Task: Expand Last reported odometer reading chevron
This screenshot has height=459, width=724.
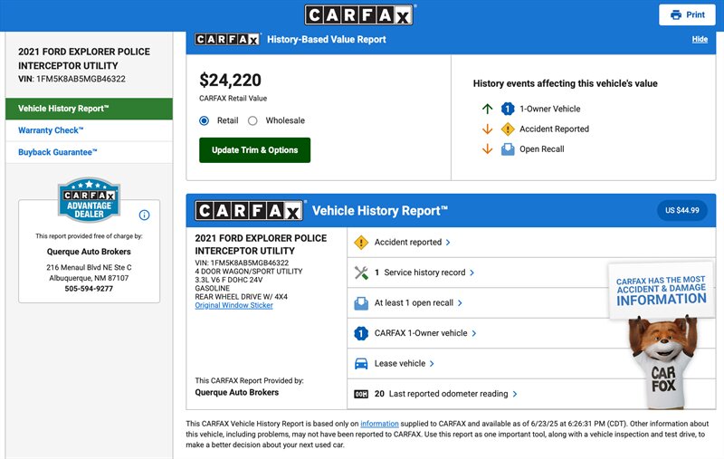Action: (x=515, y=394)
